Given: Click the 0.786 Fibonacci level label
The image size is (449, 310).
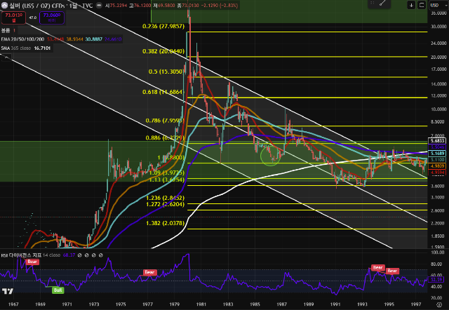Looking at the screenshot, I should point(163,121).
